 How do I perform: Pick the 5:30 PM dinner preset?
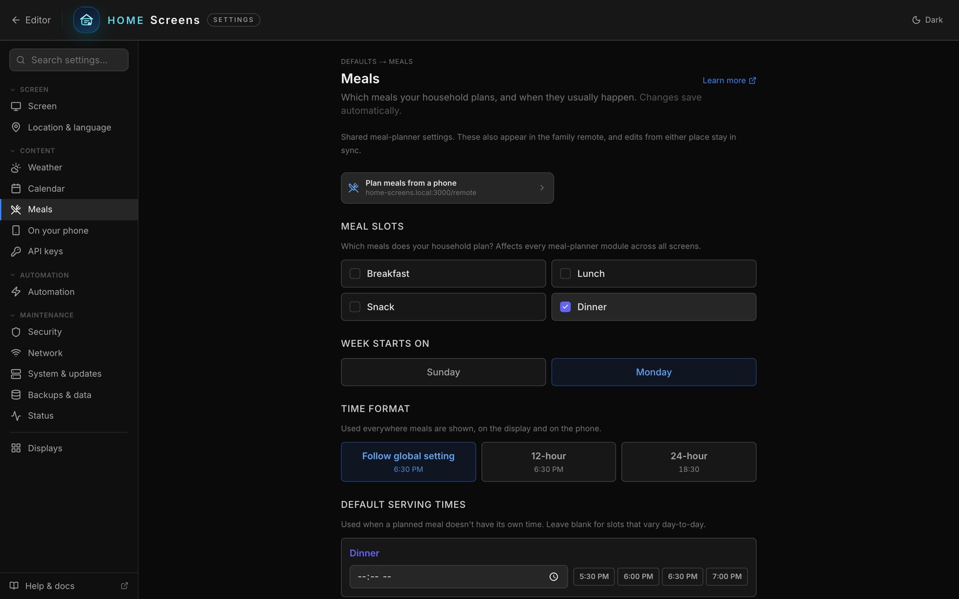click(594, 577)
